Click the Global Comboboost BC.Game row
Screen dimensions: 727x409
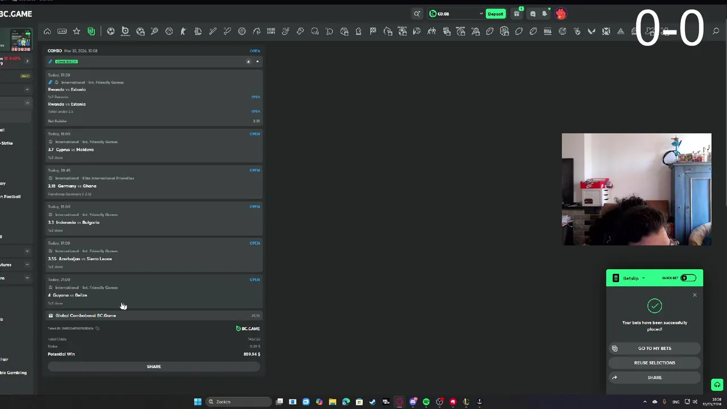click(x=153, y=315)
